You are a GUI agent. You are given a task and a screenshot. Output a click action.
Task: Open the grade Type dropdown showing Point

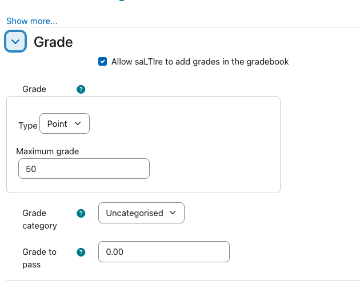pyautogui.click(x=65, y=123)
